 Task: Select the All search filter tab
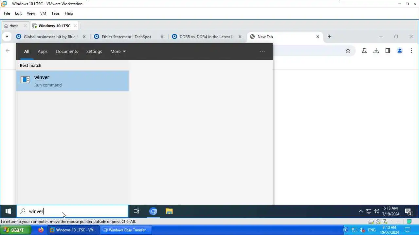click(27, 51)
